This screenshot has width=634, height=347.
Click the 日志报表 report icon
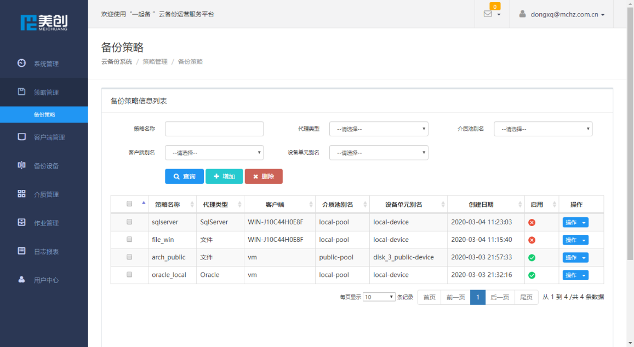[x=21, y=251]
